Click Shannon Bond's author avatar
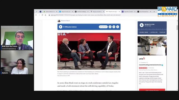 click(x=59, y=21)
